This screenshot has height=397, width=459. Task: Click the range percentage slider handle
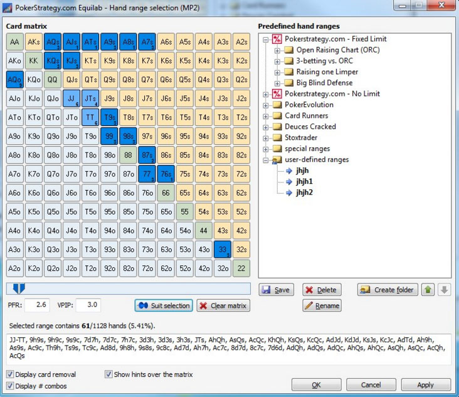19,288
